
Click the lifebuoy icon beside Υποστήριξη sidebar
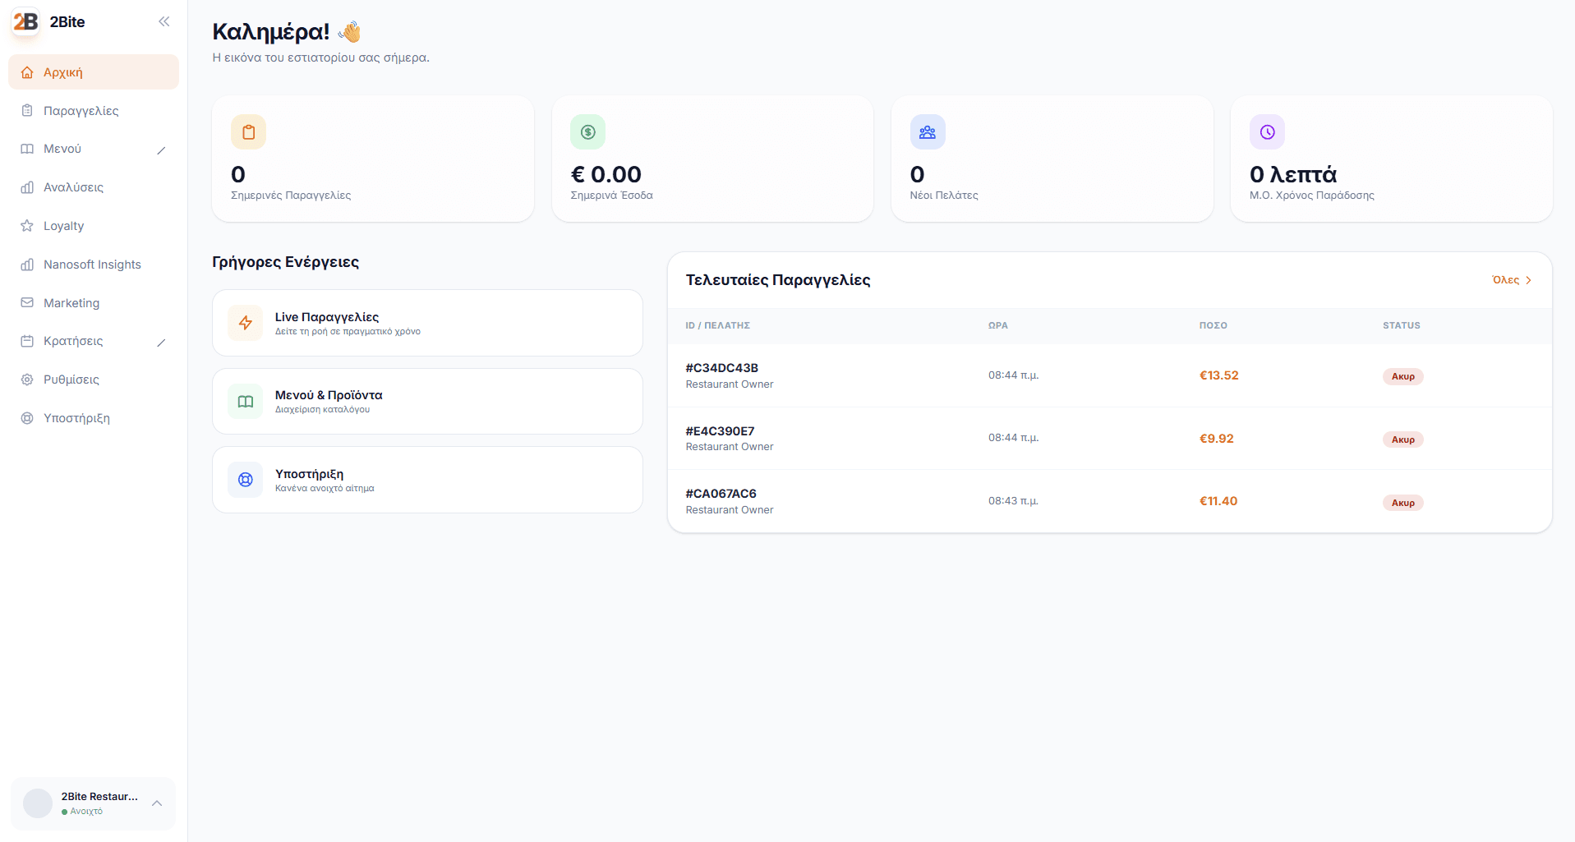[x=27, y=417]
